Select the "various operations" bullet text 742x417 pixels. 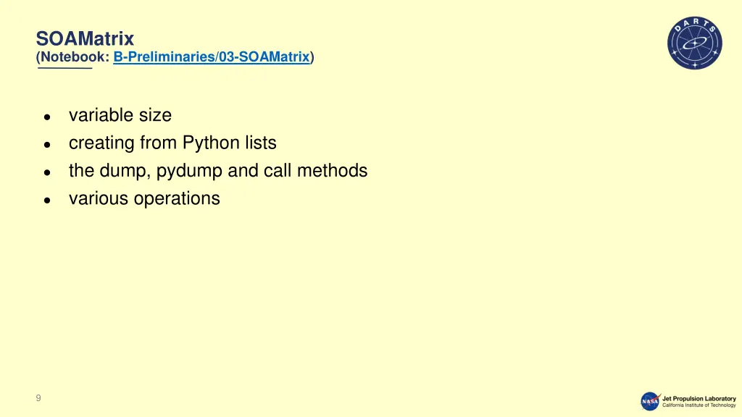[x=144, y=198]
